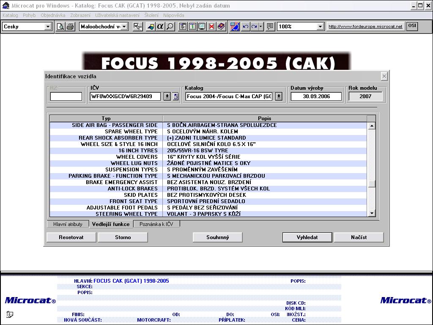Click the print preview magnifier icon

point(60,27)
